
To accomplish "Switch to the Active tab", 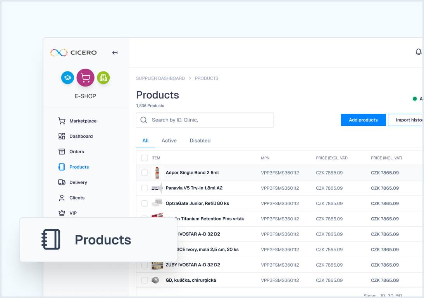I will click(x=169, y=140).
